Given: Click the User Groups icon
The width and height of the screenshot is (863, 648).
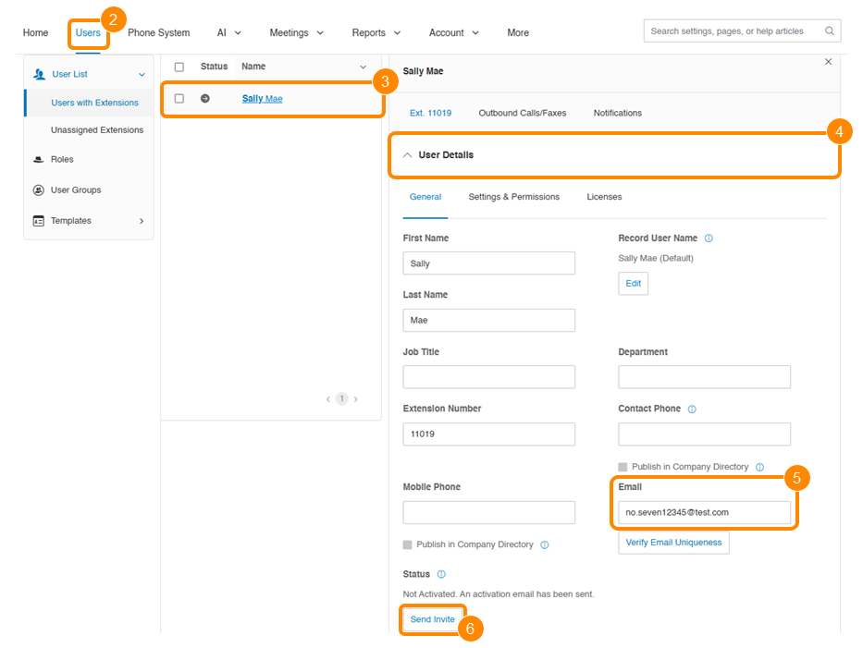Looking at the screenshot, I should [x=38, y=190].
